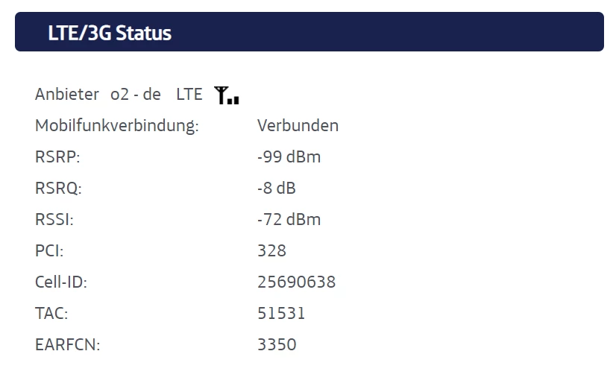Click the RSSI label
This screenshot has width=613, height=392.
coord(54,220)
